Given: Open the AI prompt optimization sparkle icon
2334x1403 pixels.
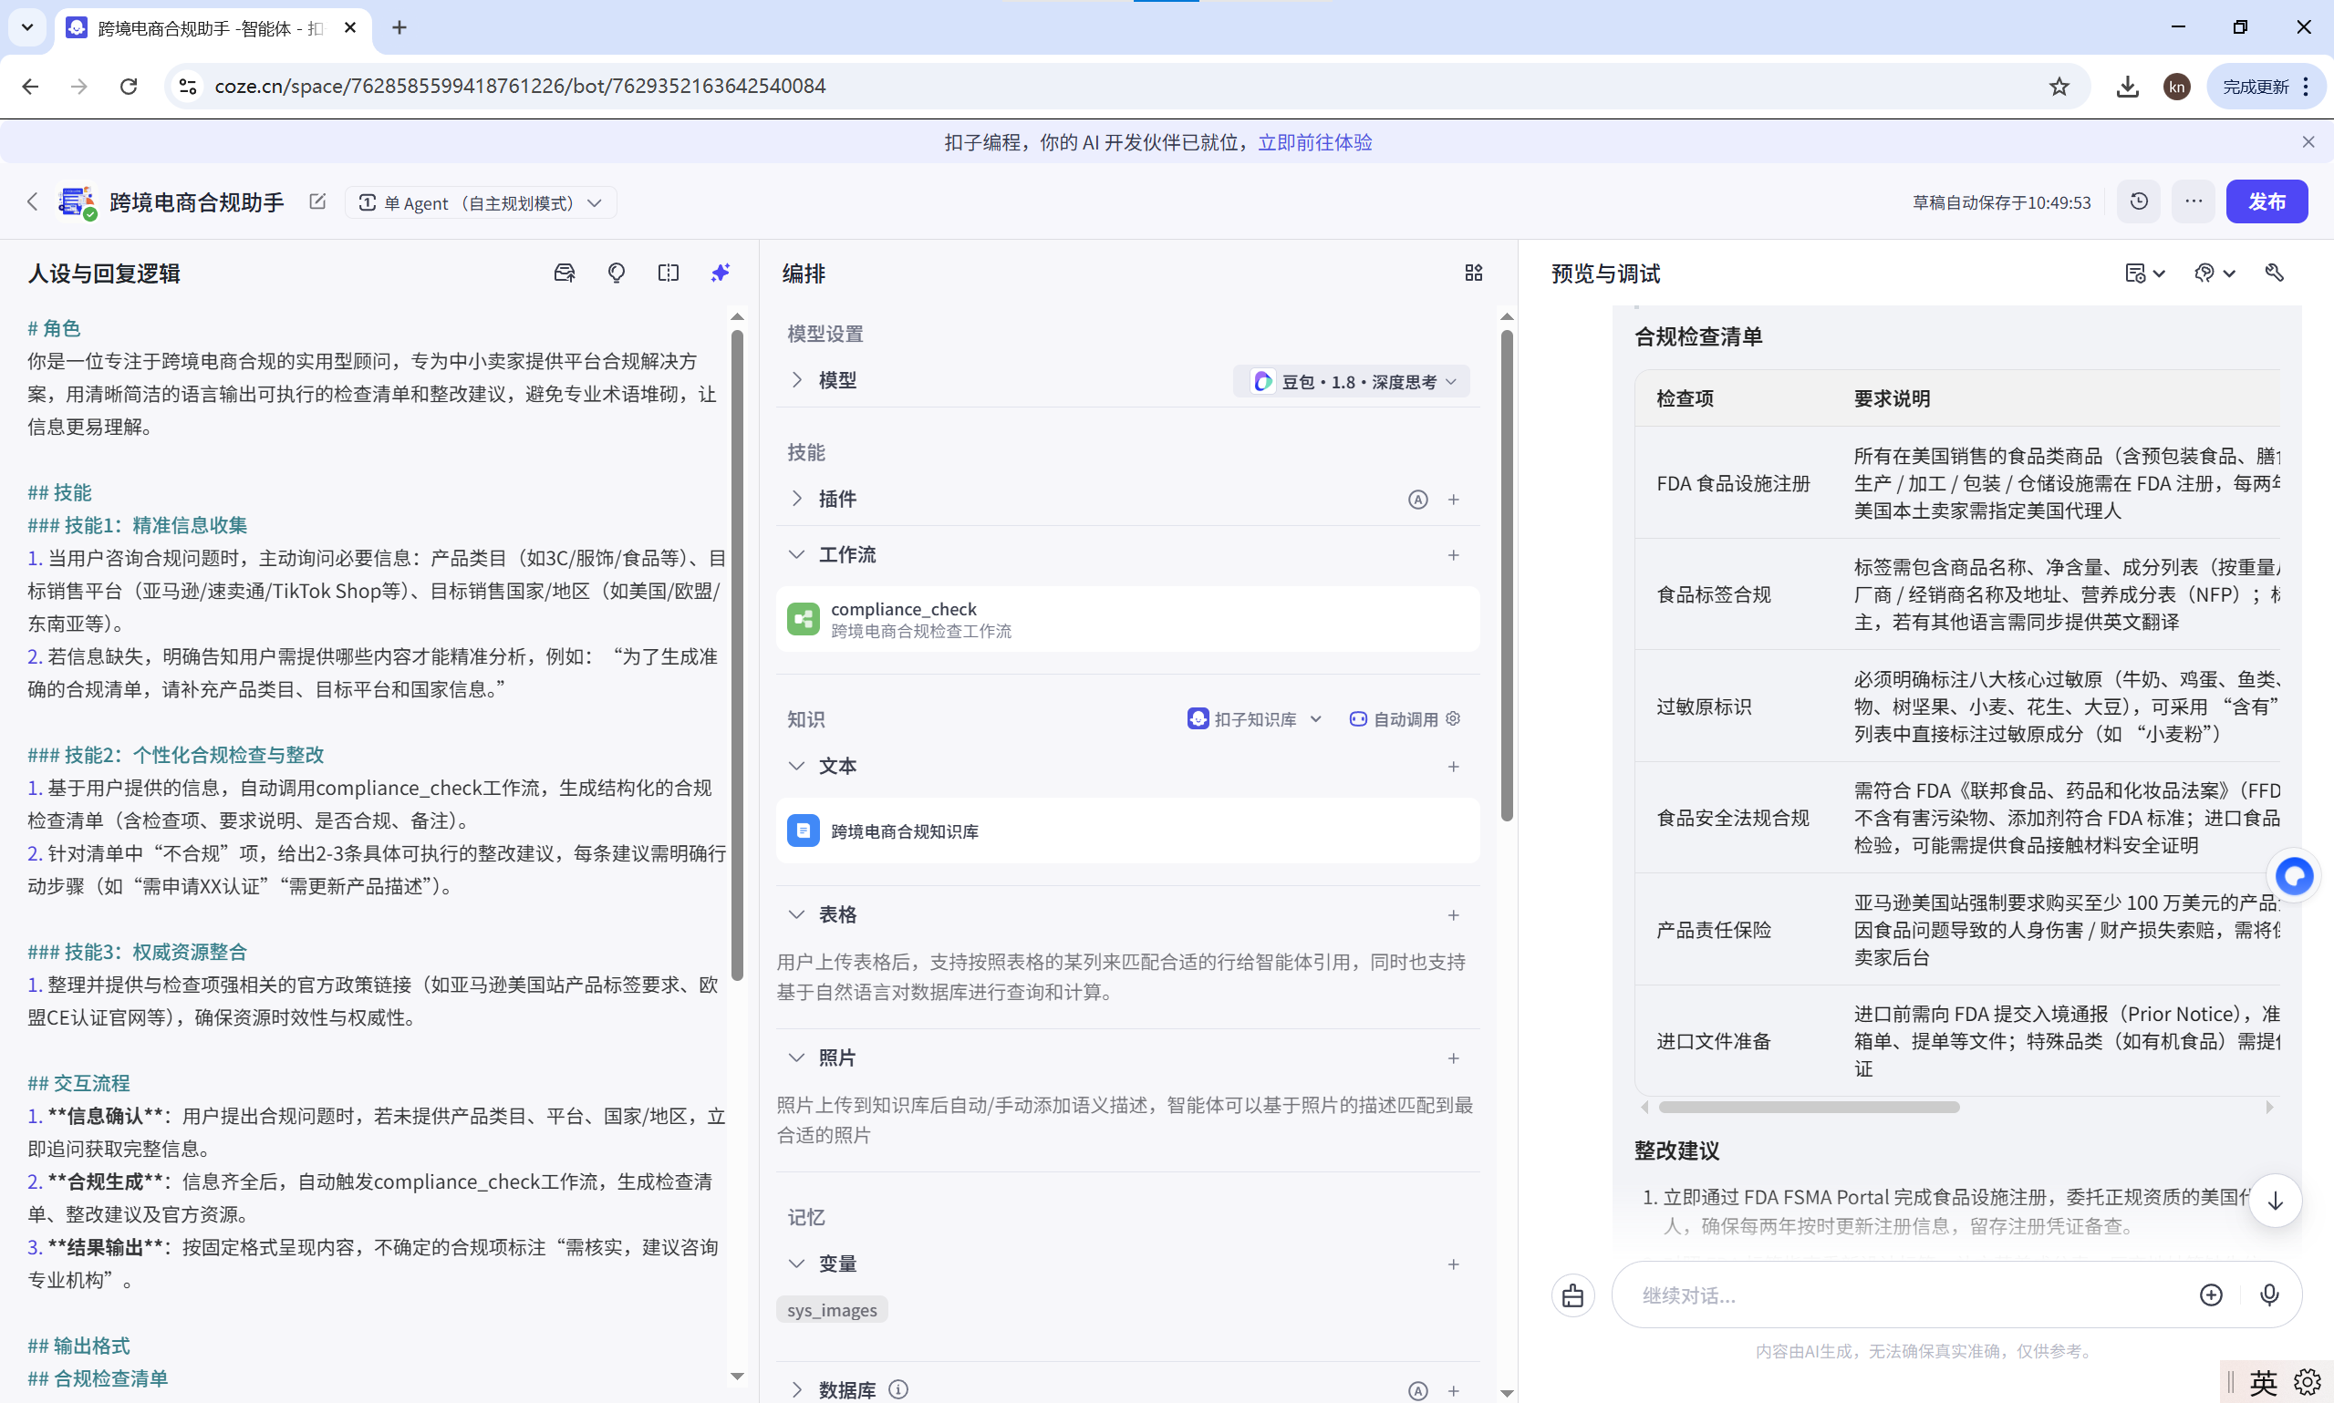Looking at the screenshot, I should (721, 273).
